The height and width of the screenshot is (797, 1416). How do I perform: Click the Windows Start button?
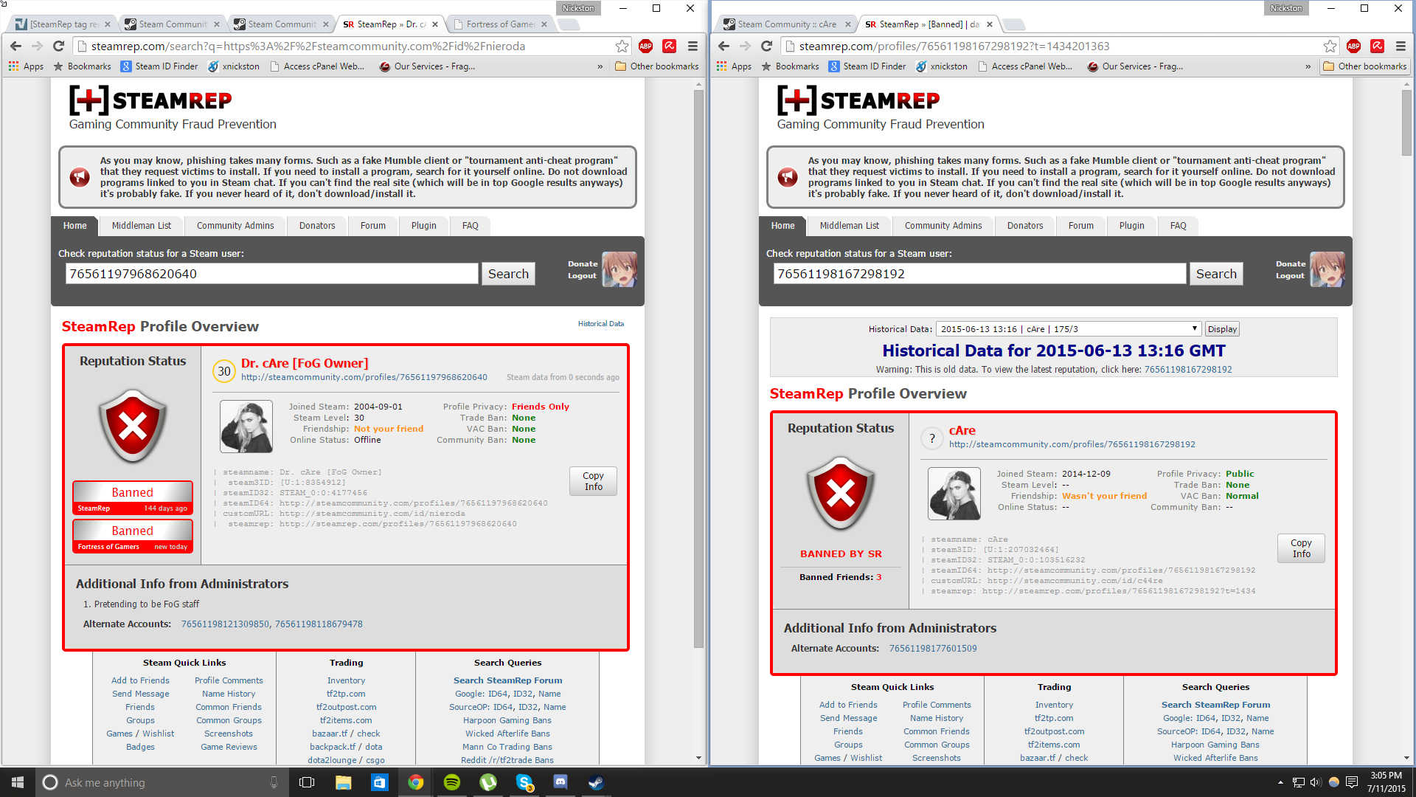[x=18, y=782]
